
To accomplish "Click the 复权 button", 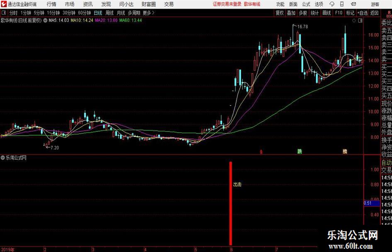I will 280,13.
